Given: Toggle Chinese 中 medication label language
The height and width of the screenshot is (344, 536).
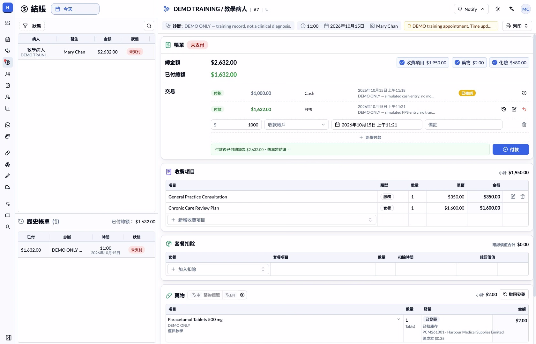Looking at the screenshot, I should coord(196,295).
